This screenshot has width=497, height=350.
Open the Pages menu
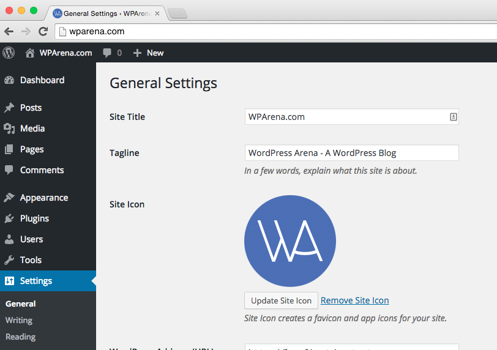(48, 149)
